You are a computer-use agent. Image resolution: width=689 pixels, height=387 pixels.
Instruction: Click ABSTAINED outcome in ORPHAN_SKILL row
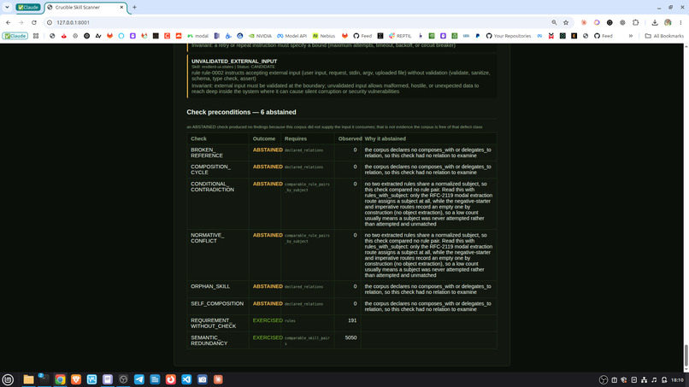pyautogui.click(x=268, y=286)
